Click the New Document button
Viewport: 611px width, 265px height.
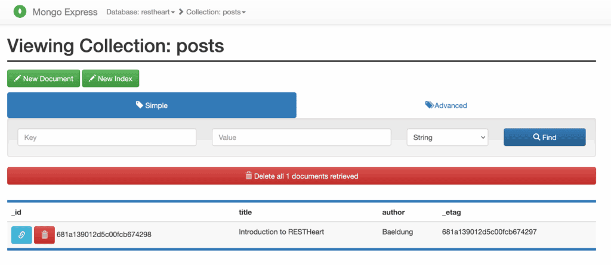click(x=44, y=79)
